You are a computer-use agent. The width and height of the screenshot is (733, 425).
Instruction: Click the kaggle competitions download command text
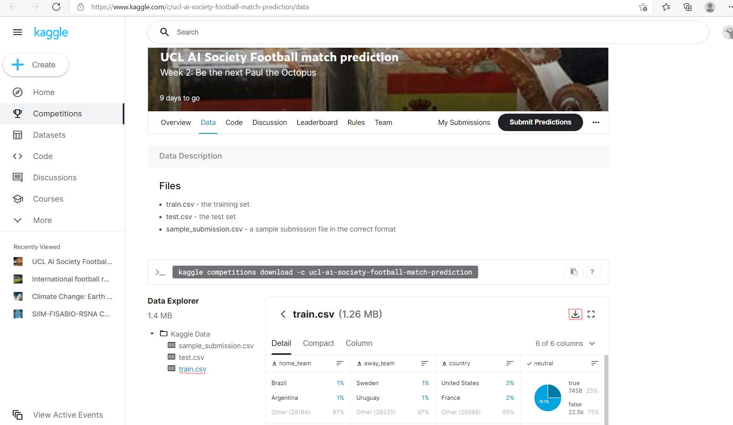(325, 272)
